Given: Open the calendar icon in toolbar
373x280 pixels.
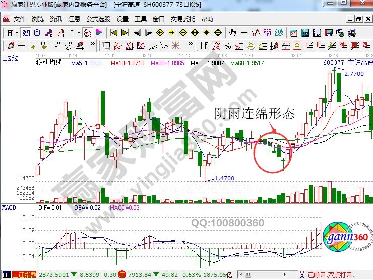Looking at the screenshot, I should (x=293, y=33).
